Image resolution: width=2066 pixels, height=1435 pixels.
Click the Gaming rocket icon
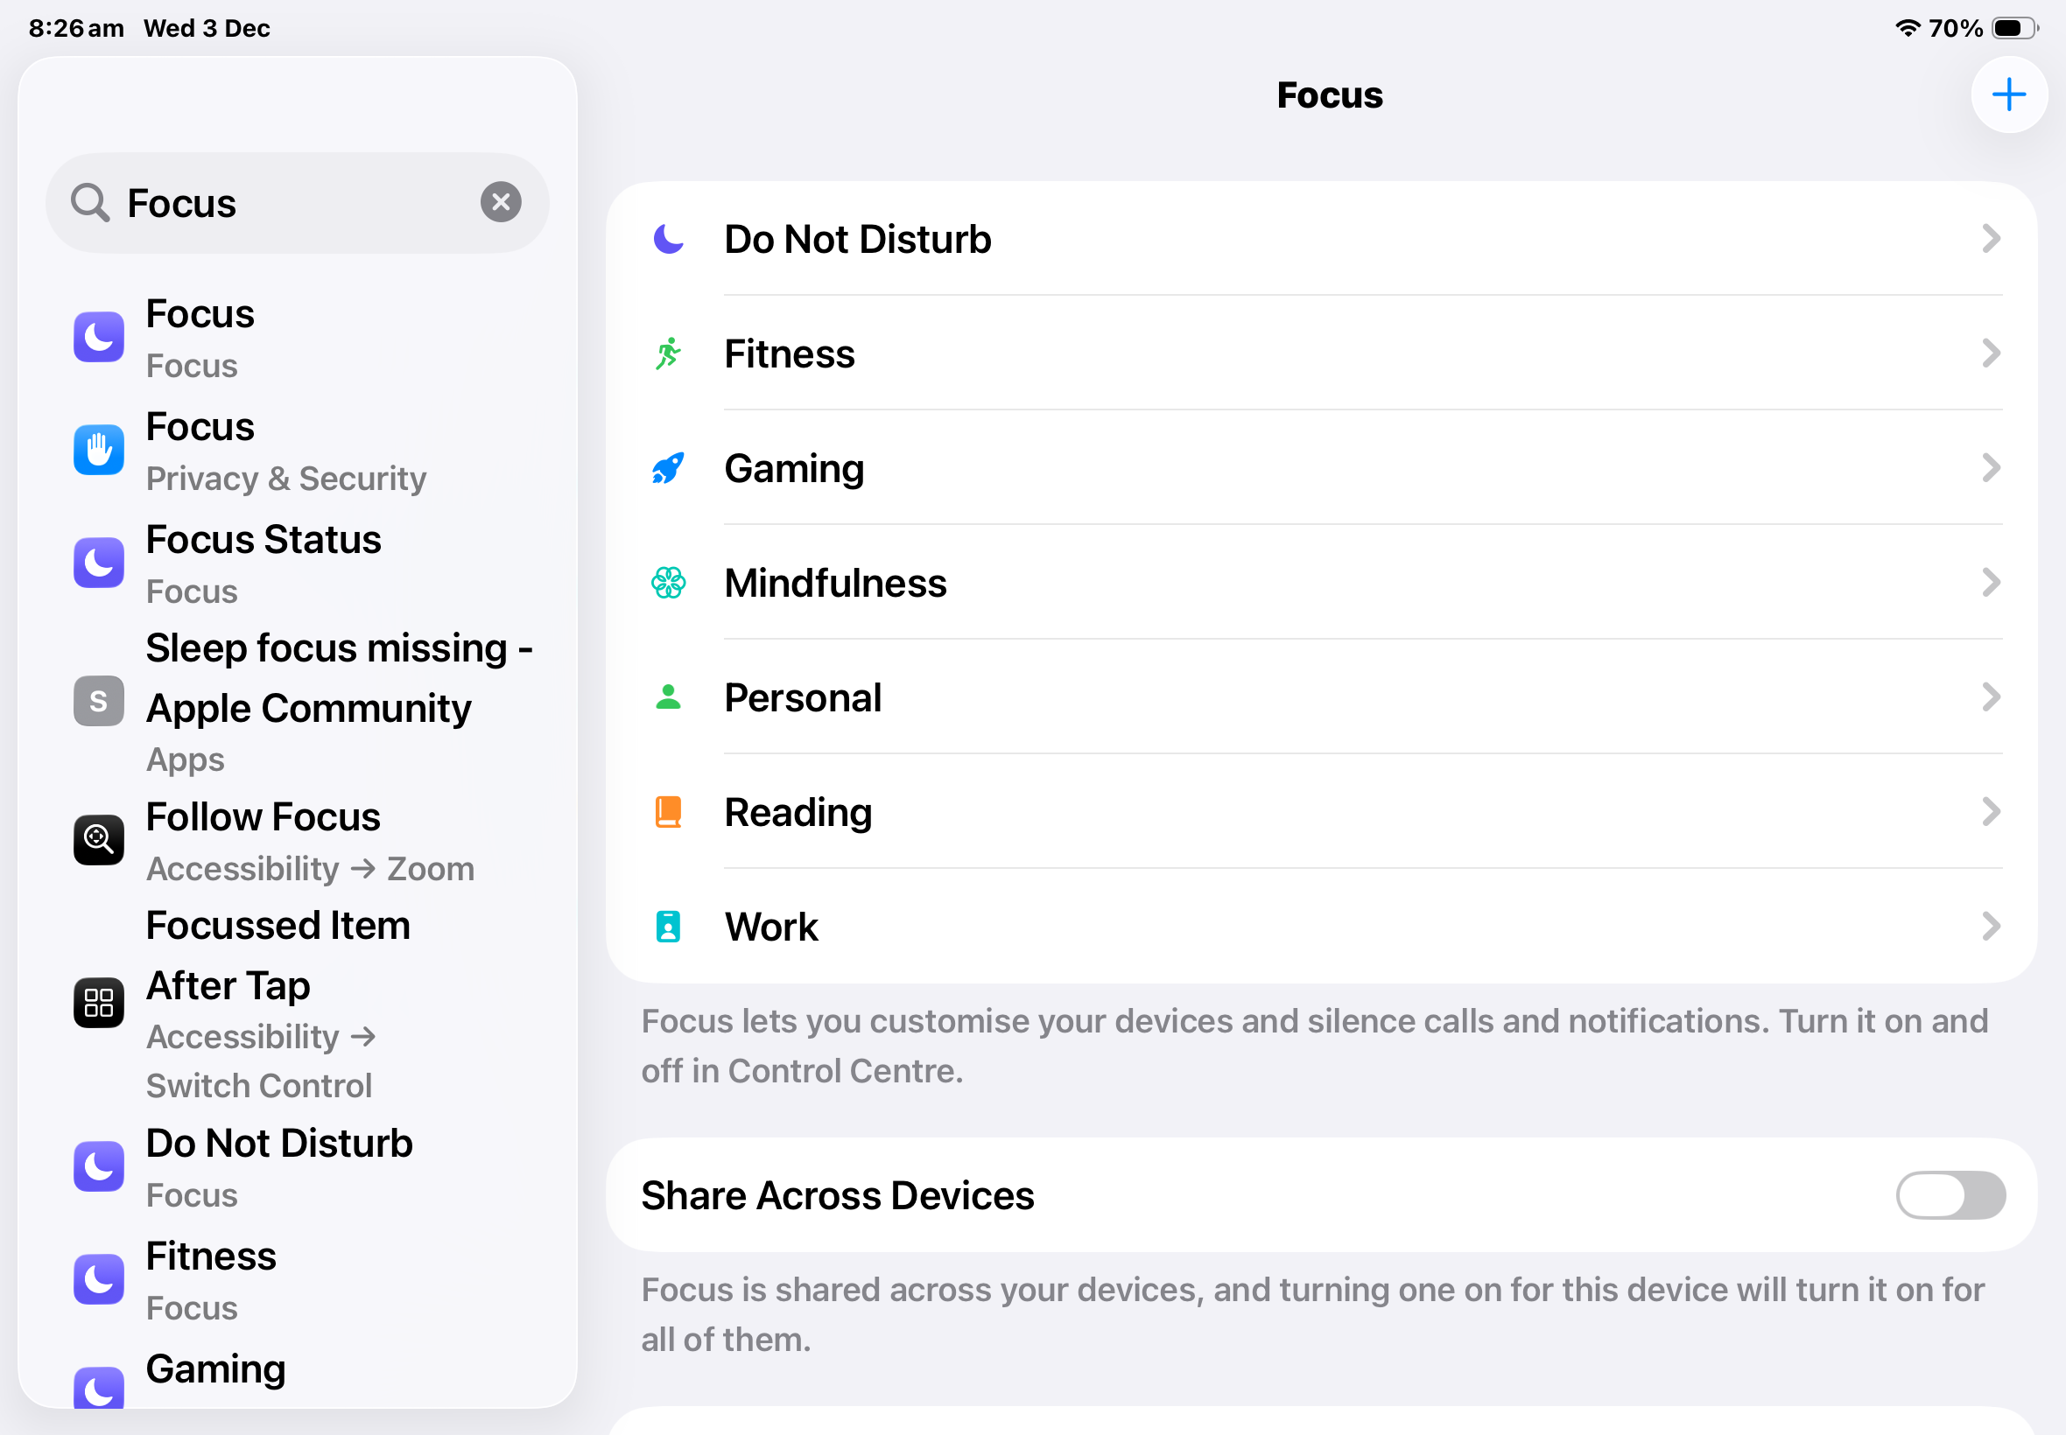[x=668, y=468]
